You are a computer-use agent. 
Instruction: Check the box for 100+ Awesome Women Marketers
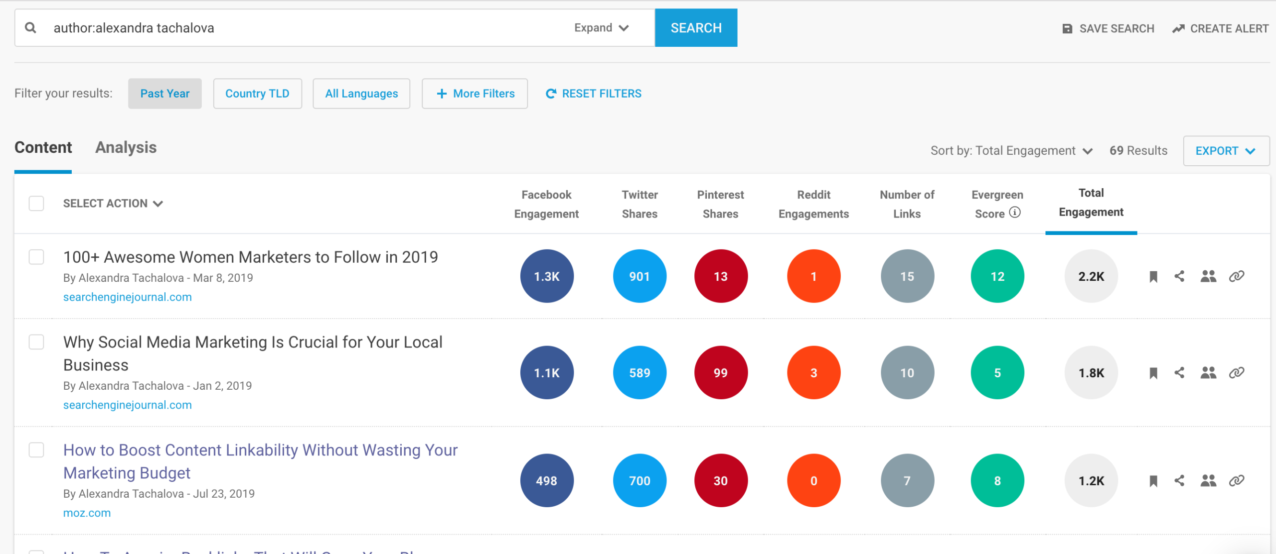[36, 257]
